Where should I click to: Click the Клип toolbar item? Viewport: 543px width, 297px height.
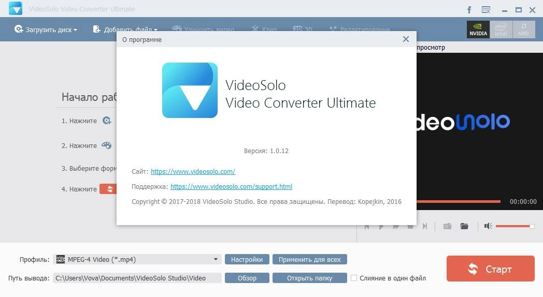tap(264, 29)
